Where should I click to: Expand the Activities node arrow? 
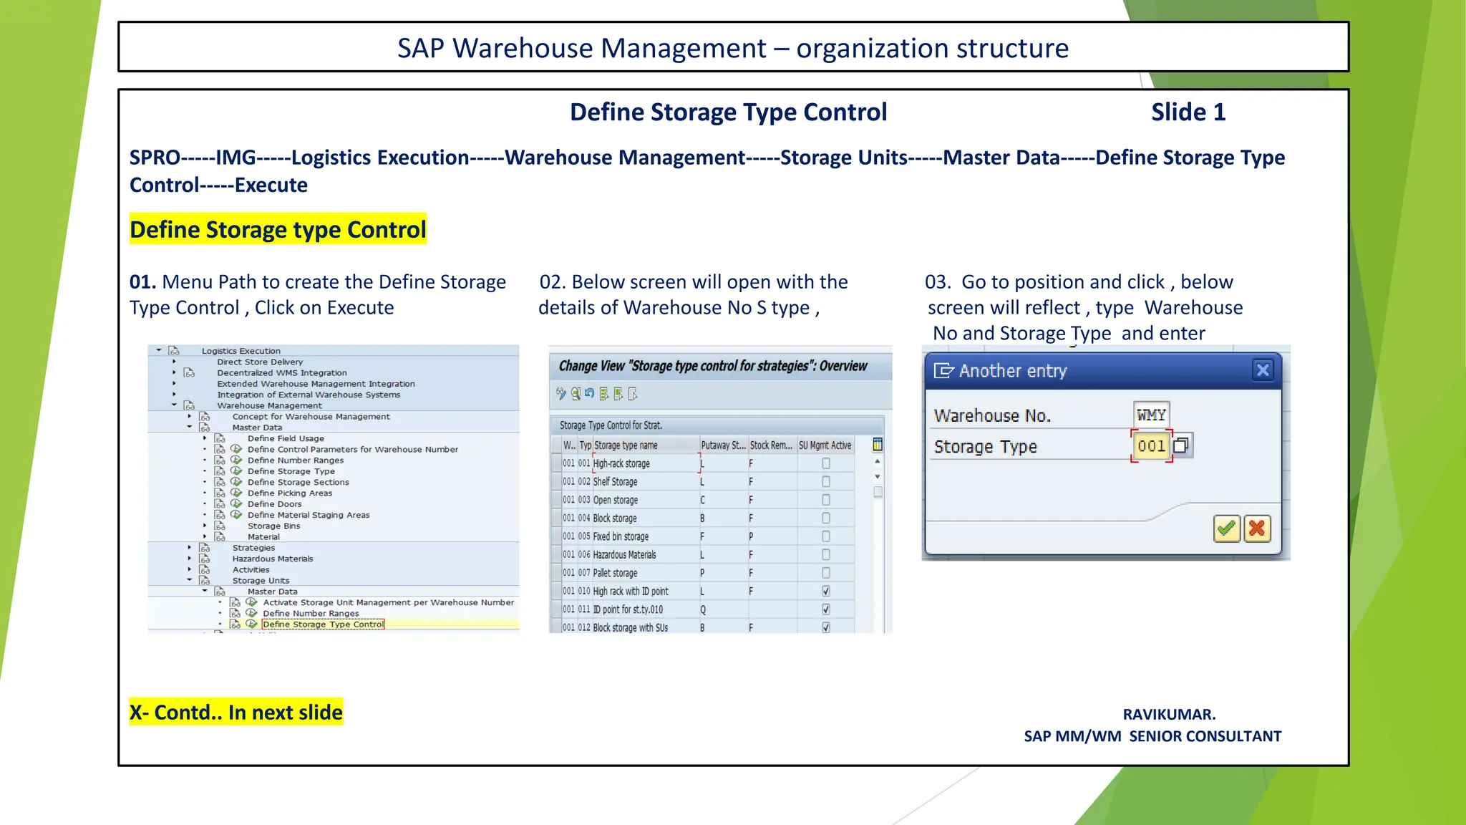click(190, 569)
